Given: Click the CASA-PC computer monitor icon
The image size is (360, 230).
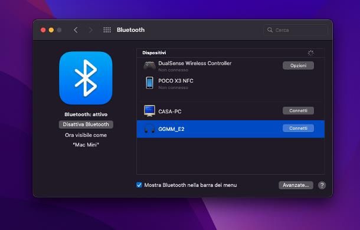Looking at the screenshot, I should 149,111.
